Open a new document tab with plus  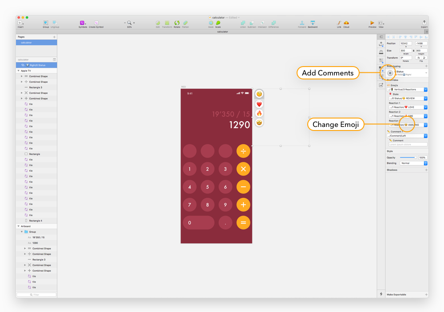pos(426,32)
